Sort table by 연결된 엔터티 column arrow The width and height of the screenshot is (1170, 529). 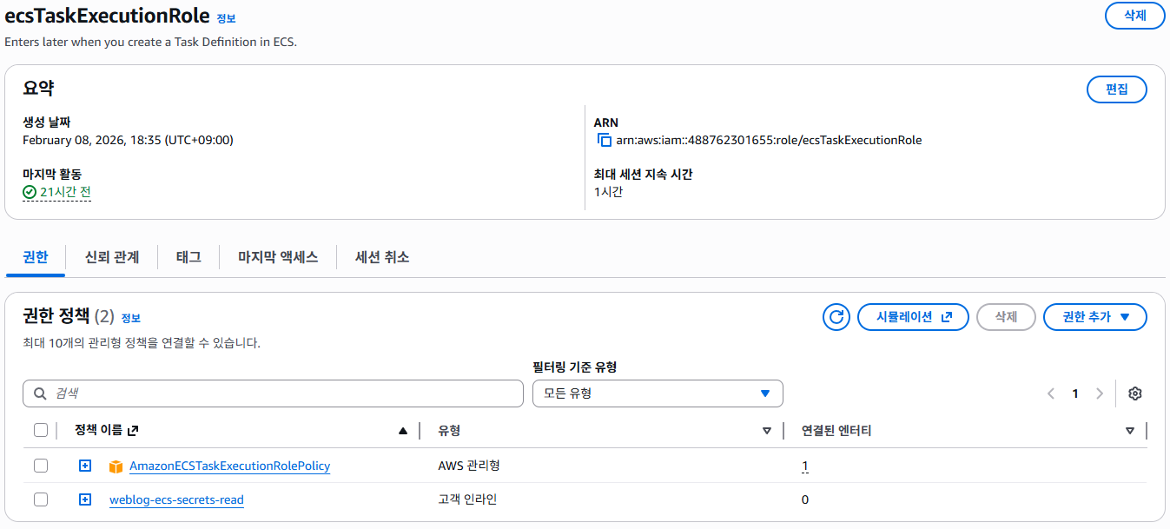coord(1130,430)
